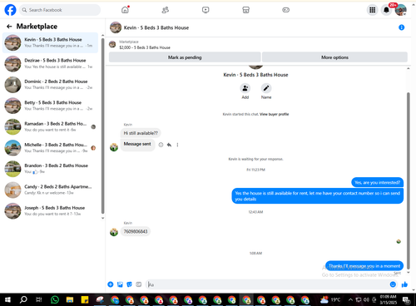Open conversation info icon

(x=401, y=27)
